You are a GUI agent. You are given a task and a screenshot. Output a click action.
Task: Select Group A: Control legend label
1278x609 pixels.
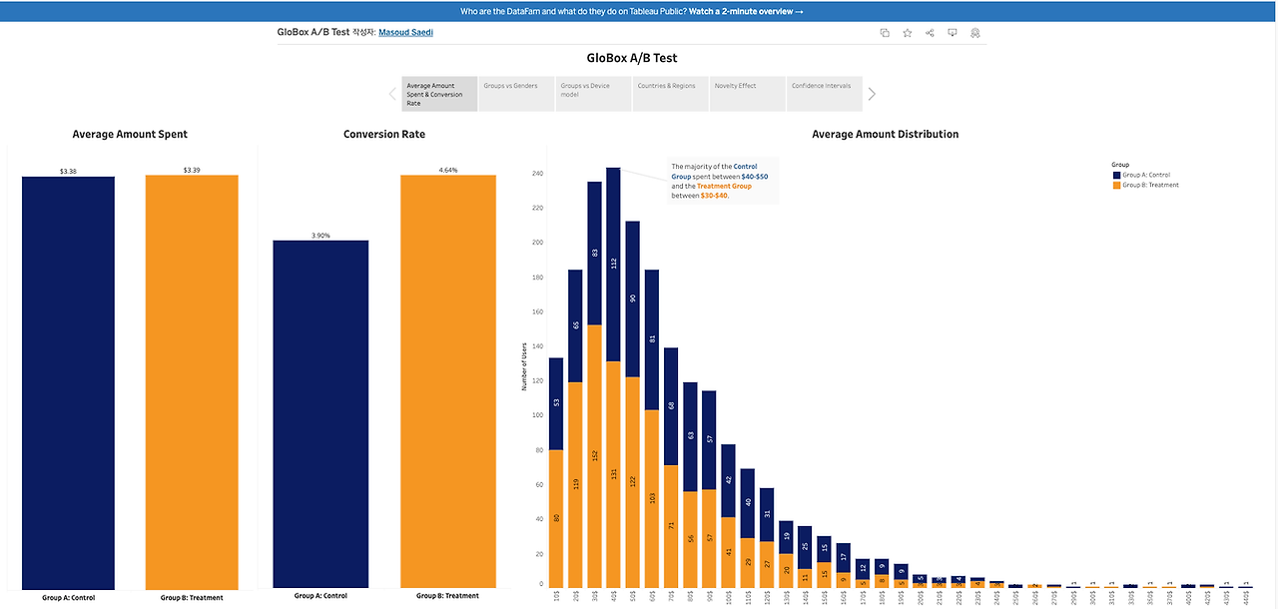pos(1147,175)
